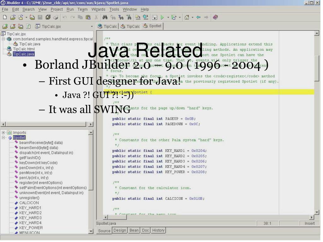Select TipCalc.html in the project tree
The height and width of the screenshot is (242, 323).
(x=24, y=49)
